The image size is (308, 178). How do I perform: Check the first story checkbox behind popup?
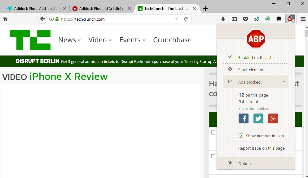(213, 132)
